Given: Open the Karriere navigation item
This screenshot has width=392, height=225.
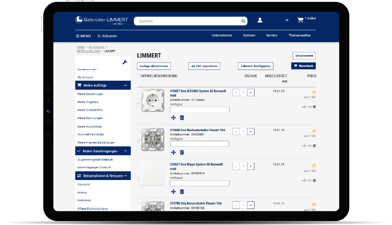Looking at the screenshot, I should coord(249,35).
